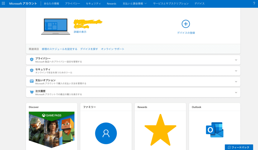258x150 pixels.
Task: Open サービスとサブスクリプション in top navigation
Action: (x=171, y=4)
